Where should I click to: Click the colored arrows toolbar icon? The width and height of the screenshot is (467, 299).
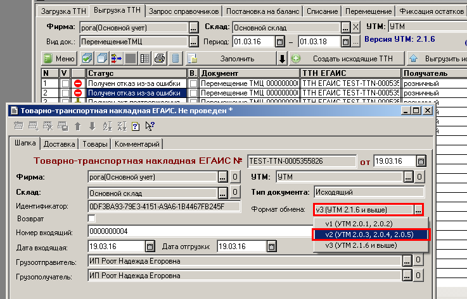click(116, 59)
